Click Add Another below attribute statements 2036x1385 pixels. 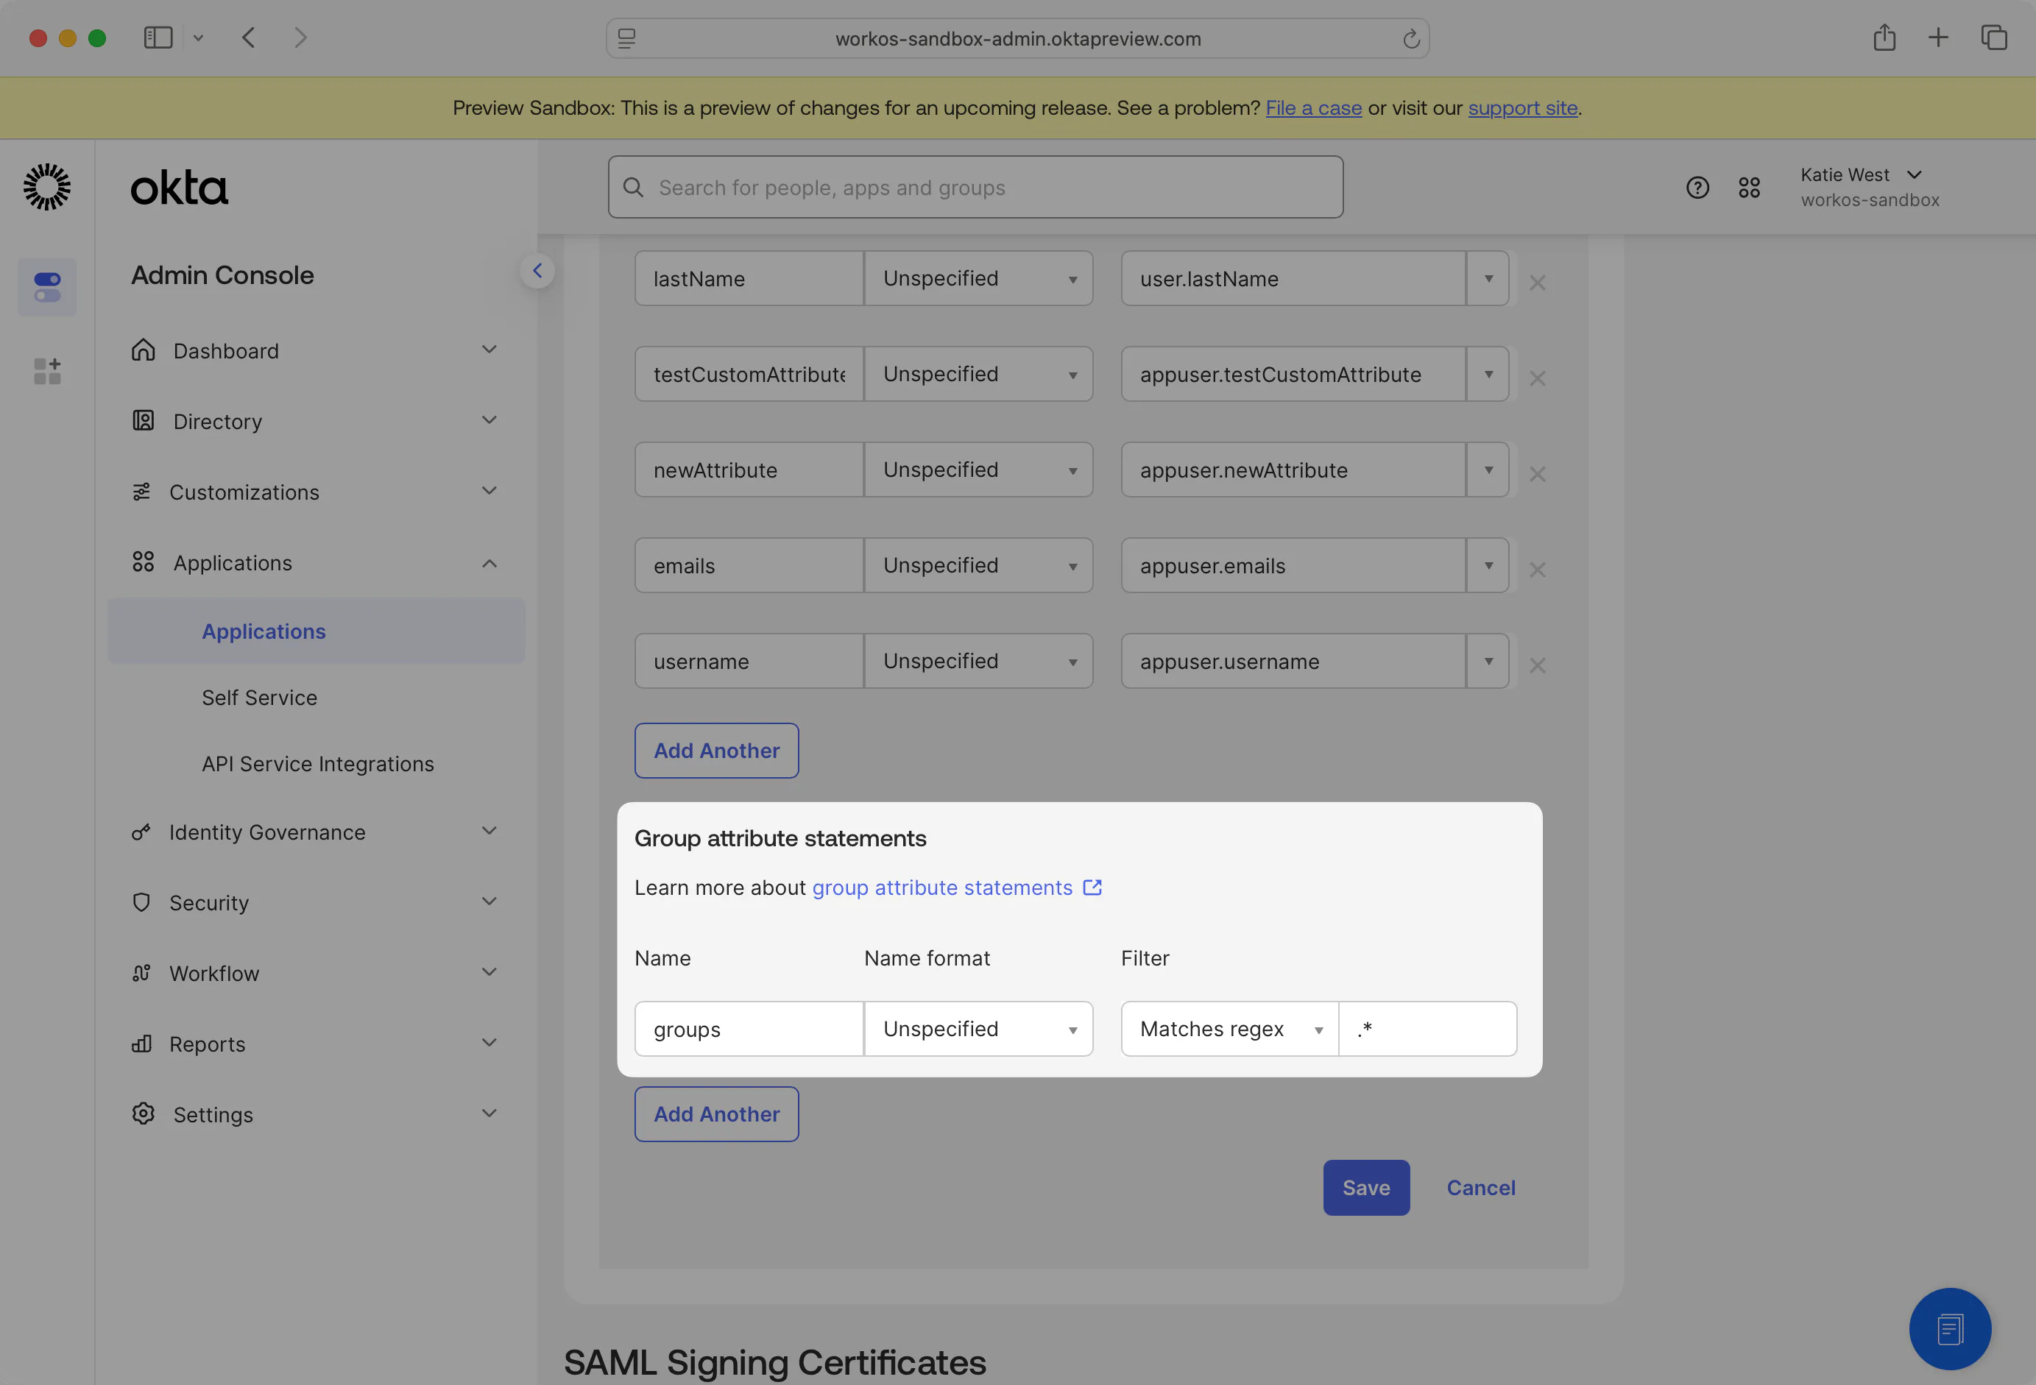tap(715, 750)
